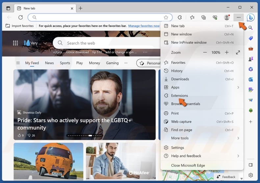The height and width of the screenshot is (183, 260).
Task: Switch to the Sports feed tab
Action: 65,63
